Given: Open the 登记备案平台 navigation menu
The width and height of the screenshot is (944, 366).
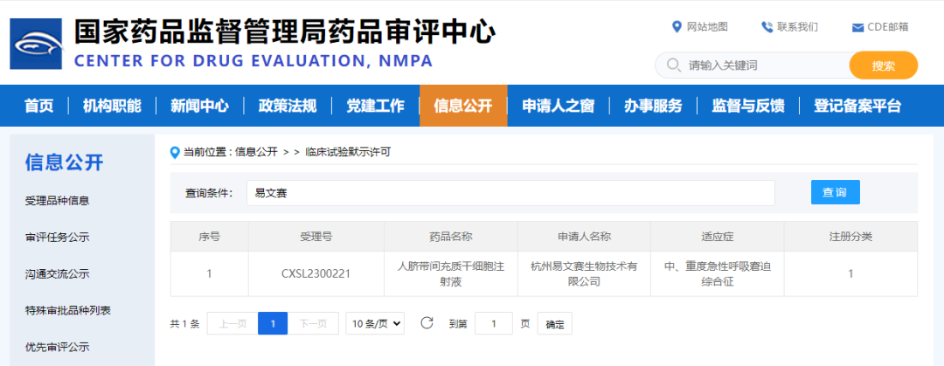Looking at the screenshot, I should 857,106.
